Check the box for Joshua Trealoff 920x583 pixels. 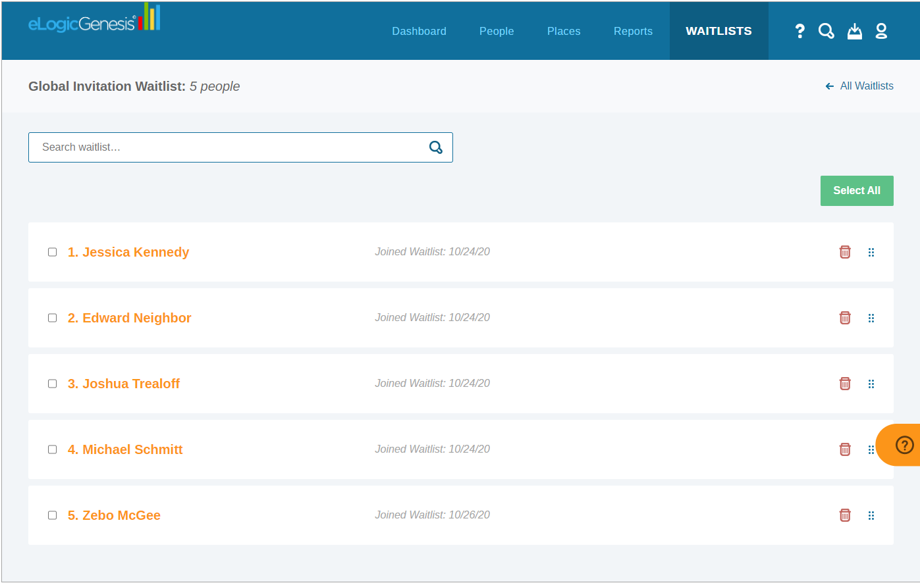[x=53, y=384]
